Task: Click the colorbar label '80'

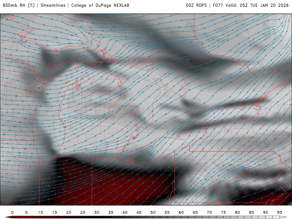Action: pyautogui.click(x=238, y=212)
